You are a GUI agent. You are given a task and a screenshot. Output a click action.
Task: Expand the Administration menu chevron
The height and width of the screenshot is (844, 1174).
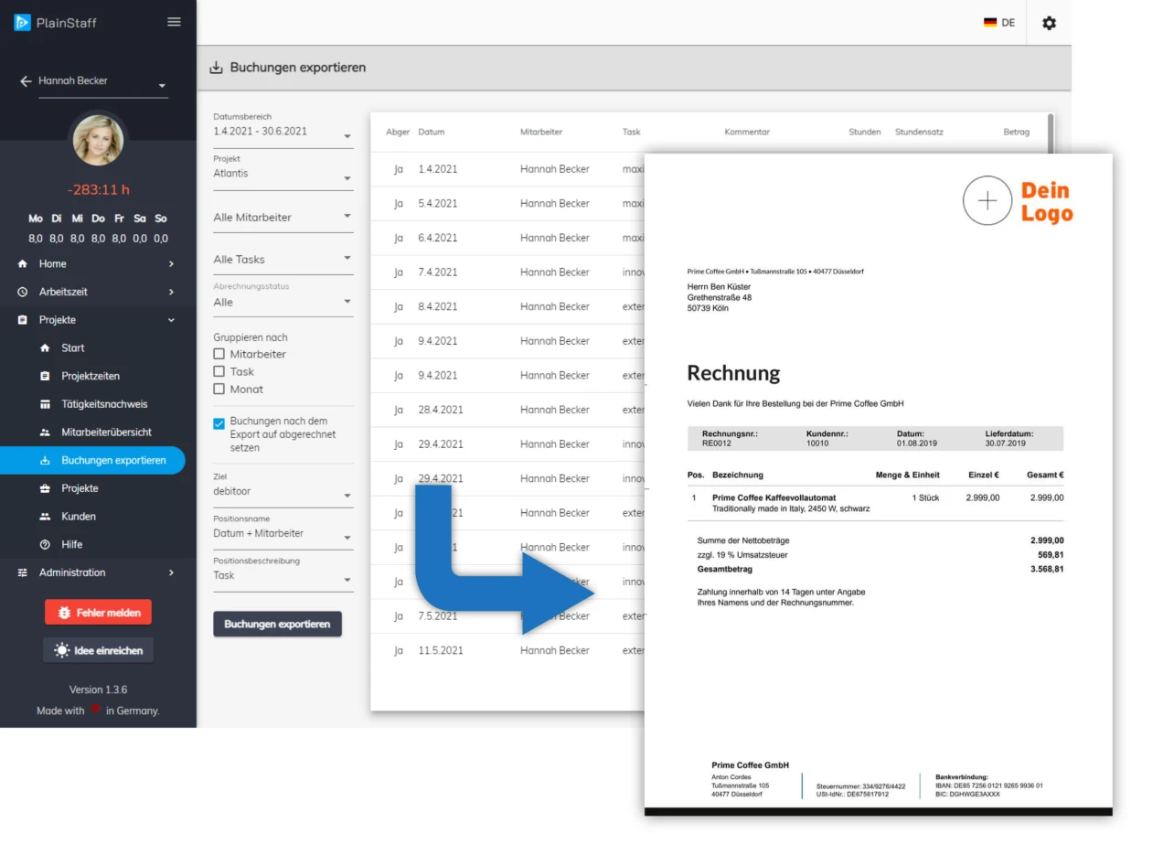coord(171,573)
